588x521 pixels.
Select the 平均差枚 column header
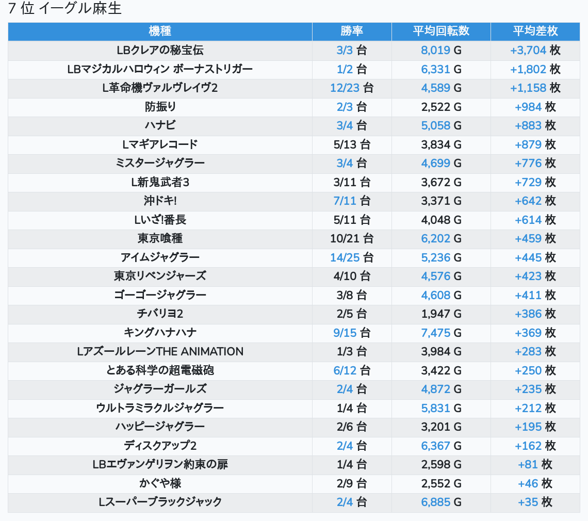tap(535, 31)
